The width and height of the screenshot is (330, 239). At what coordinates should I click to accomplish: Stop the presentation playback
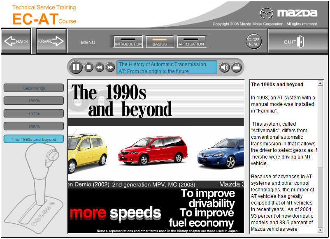(x=88, y=67)
